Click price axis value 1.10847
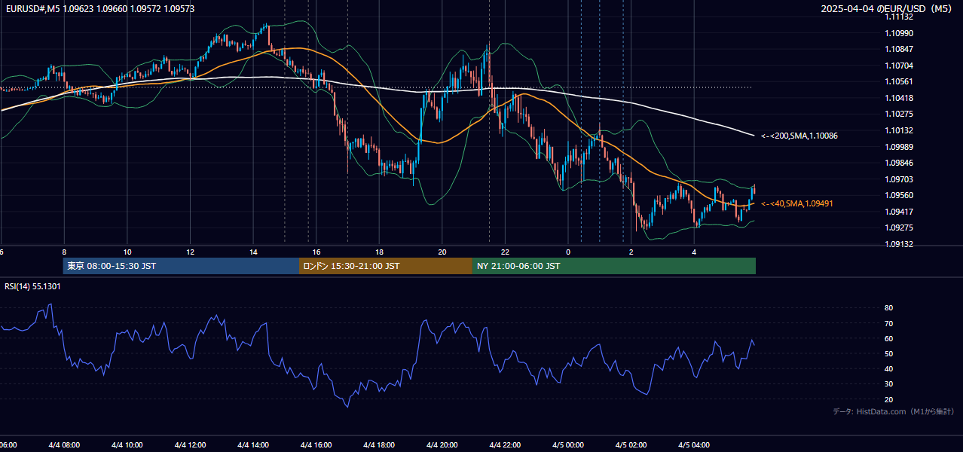The width and height of the screenshot is (963, 452). 899,49
